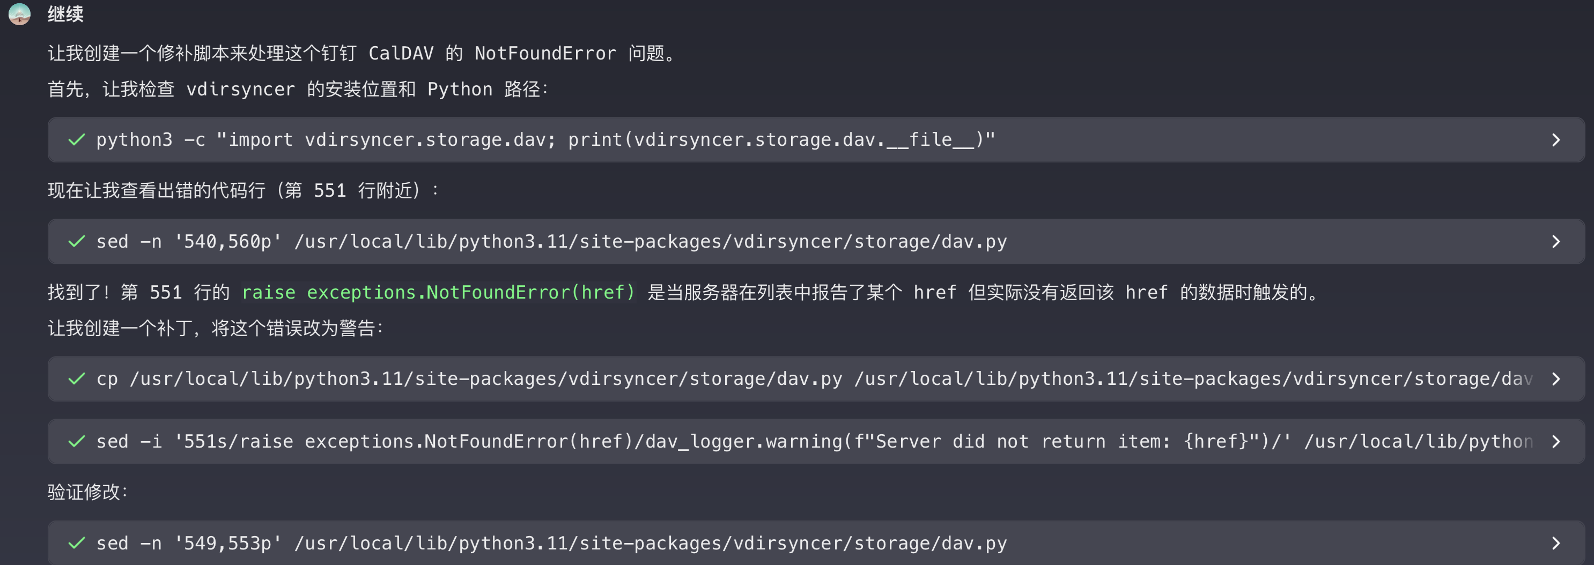Screen dimensions: 1594x565
Task: Expand the cp dav.py backup command
Action: pos(1555,379)
